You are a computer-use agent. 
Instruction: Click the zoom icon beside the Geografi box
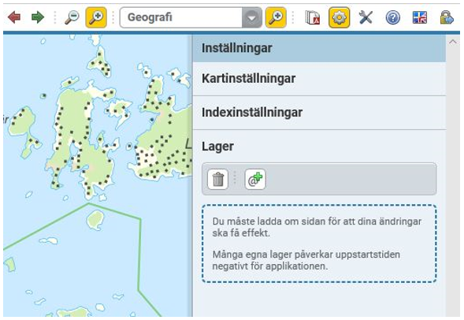pyautogui.click(x=276, y=17)
